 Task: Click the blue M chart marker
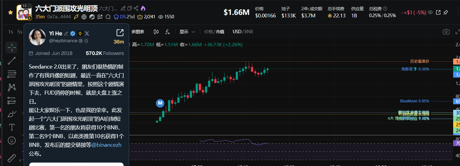coord(160,103)
